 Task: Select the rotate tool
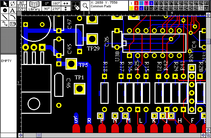point(13,4)
